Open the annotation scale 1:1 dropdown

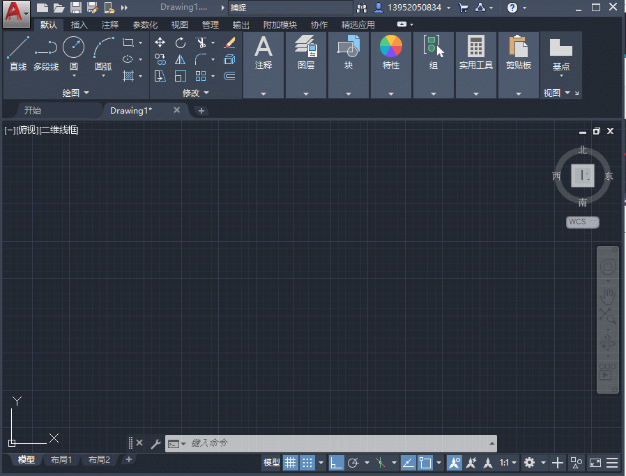coord(503,462)
